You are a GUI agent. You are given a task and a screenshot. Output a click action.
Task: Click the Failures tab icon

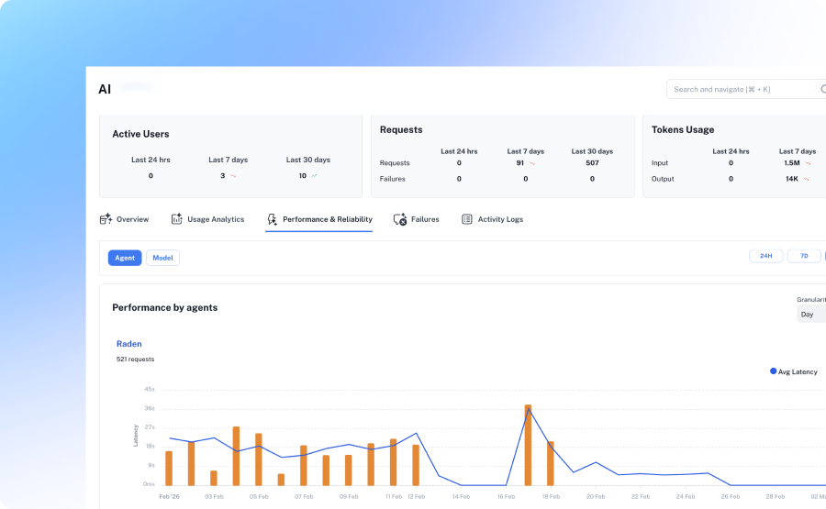[400, 219]
